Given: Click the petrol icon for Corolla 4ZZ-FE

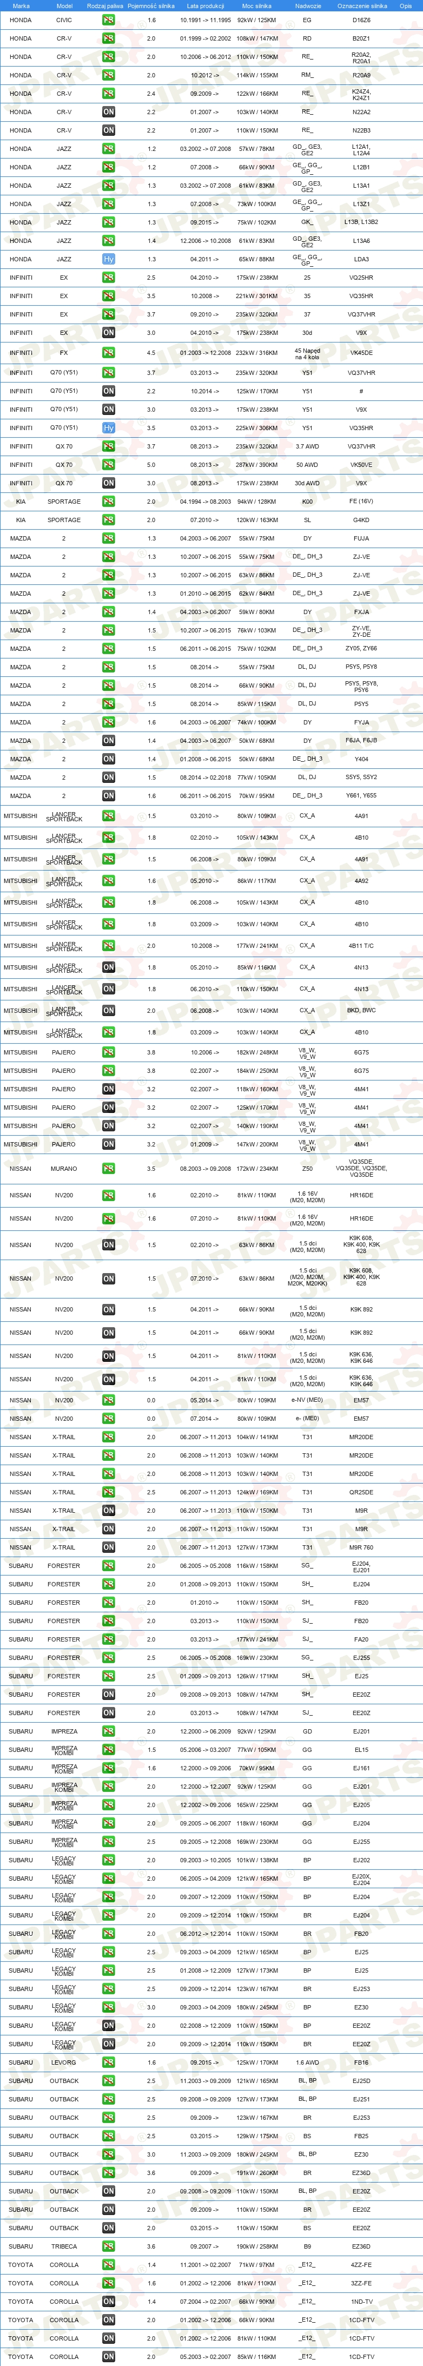Looking at the screenshot, I should pyautogui.click(x=108, y=2265).
